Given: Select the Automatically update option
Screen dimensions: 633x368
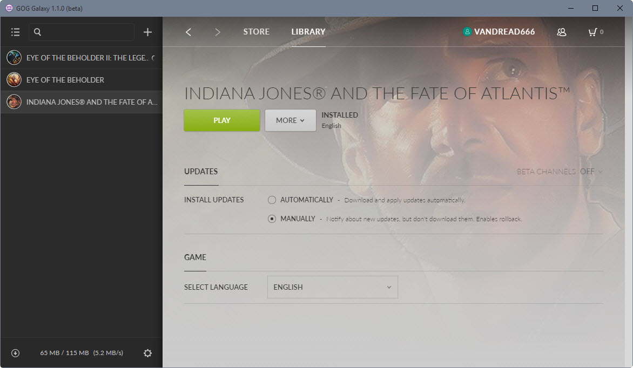Looking at the screenshot, I should [x=272, y=200].
